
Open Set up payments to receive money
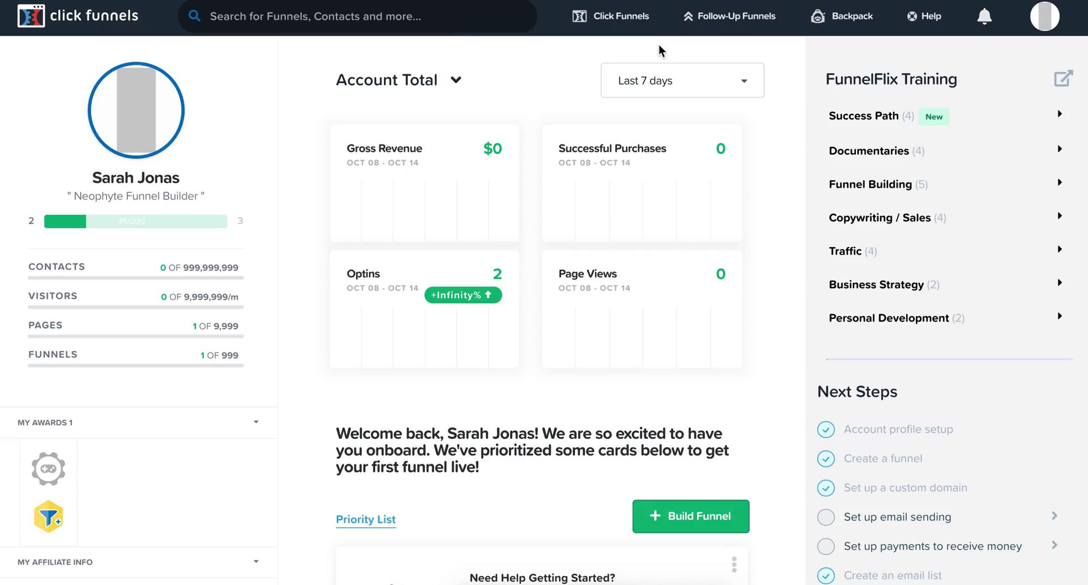pyautogui.click(x=933, y=546)
